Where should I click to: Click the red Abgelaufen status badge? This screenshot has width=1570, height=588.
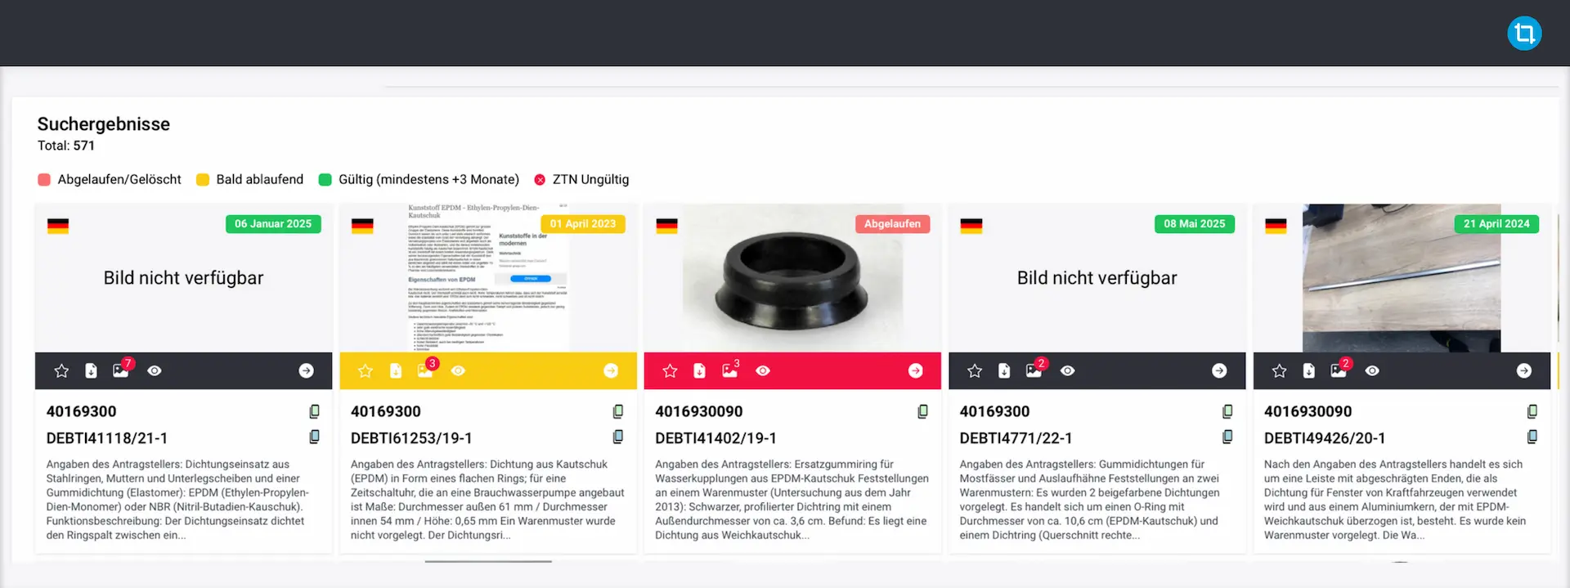point(892,224)
